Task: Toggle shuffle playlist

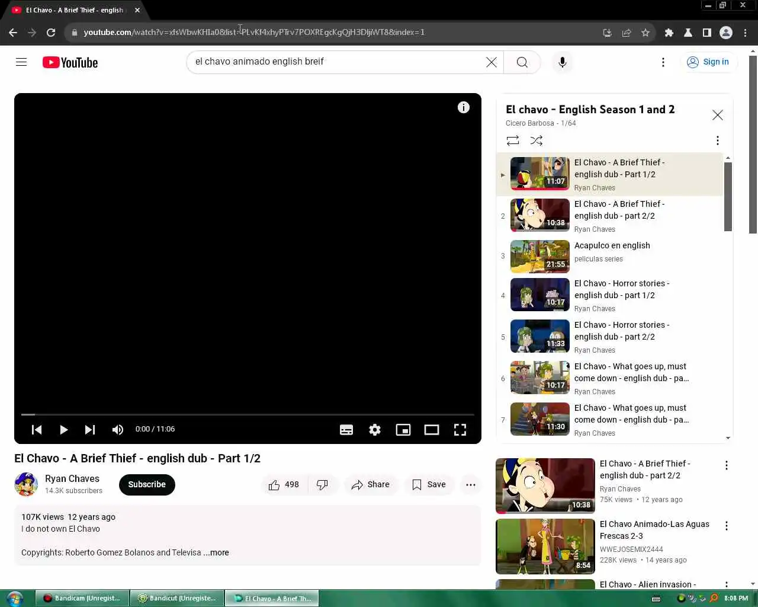Action: click(537, 140)
